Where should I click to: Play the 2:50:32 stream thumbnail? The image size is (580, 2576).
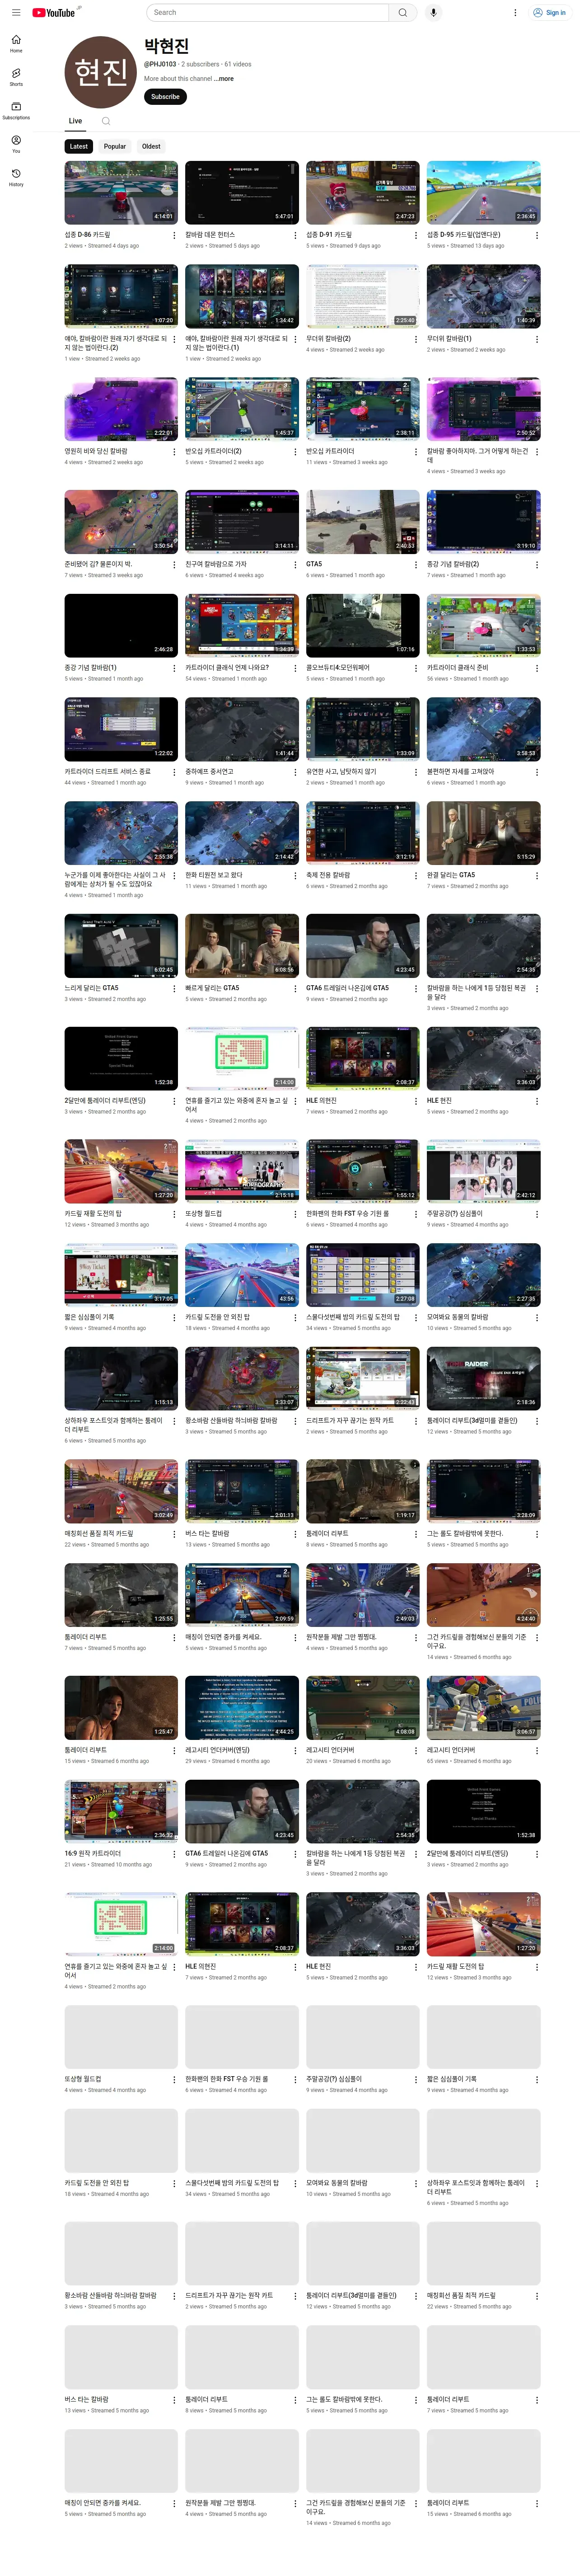click(x=483, y=409)
